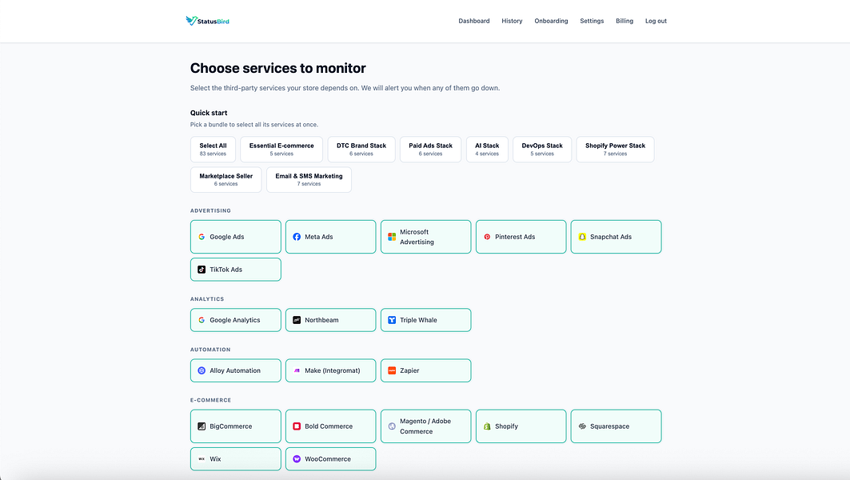The height and width of the screenshot is (480, 850).
Task: Click the ADVERTISING category label
Action: pos(210,210)
